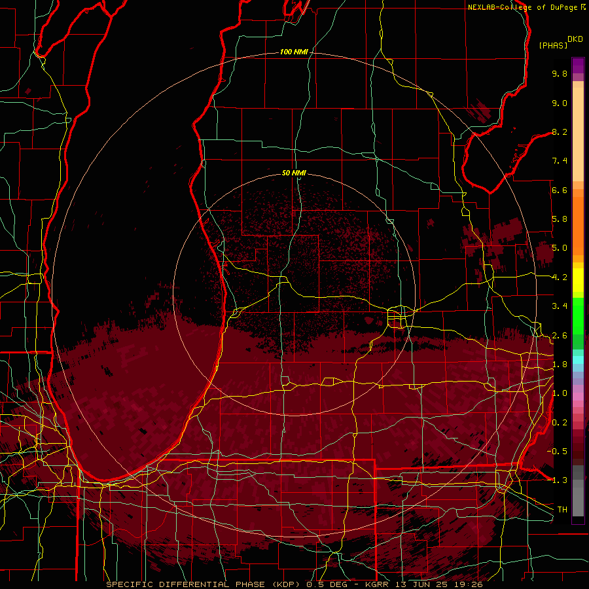Click the 0.2 scale value
The height and width of the screenshot is (589, 589).
(x=560, y=423)
